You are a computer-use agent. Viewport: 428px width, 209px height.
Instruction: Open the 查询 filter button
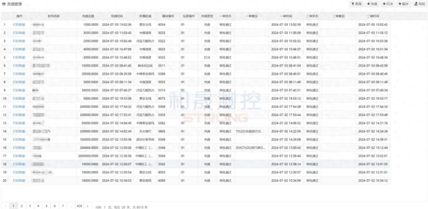(x=356, y=4)
